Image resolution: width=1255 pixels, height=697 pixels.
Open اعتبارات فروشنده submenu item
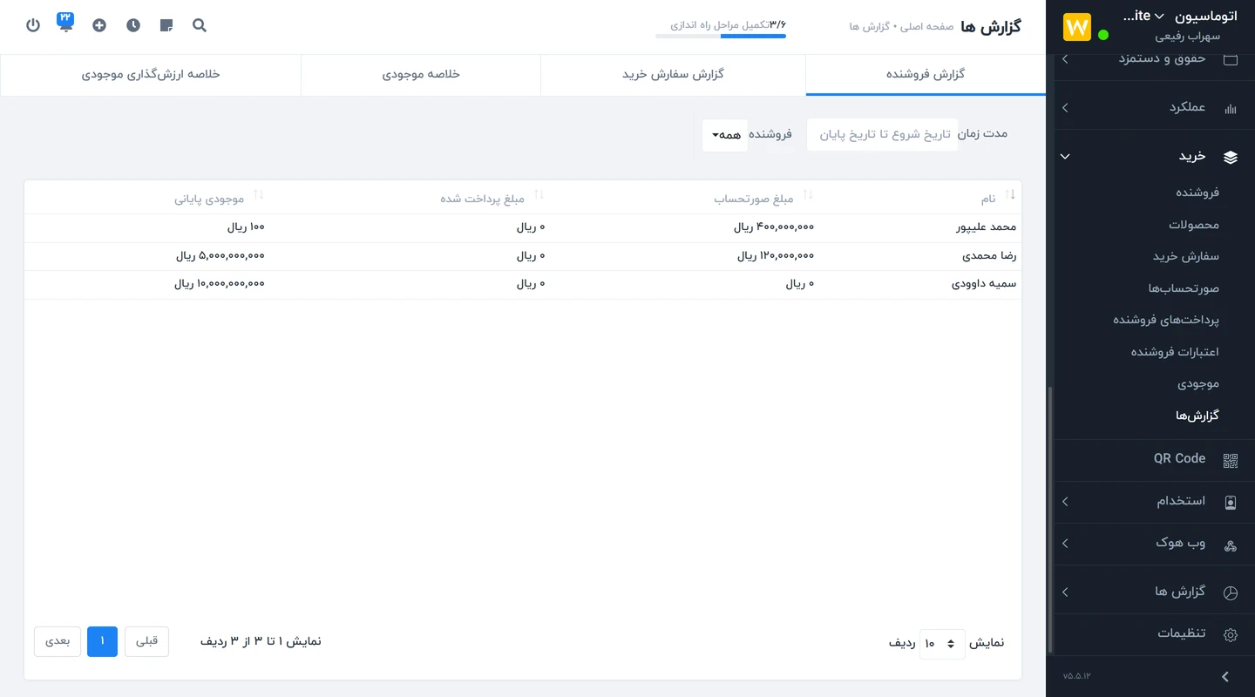coord(1175,352)
